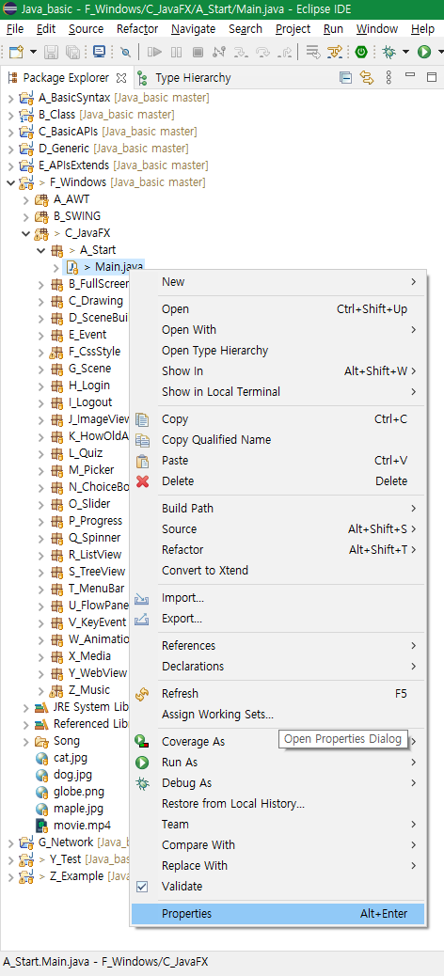The image size is (444, 976).
Task: Choose Open Type Hierarchy
Action: [277, 351]
